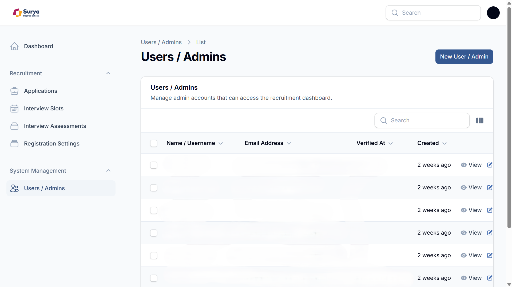Click the Recruitment section label
Screen dimensions: 512x287
(x=26, y=73)
